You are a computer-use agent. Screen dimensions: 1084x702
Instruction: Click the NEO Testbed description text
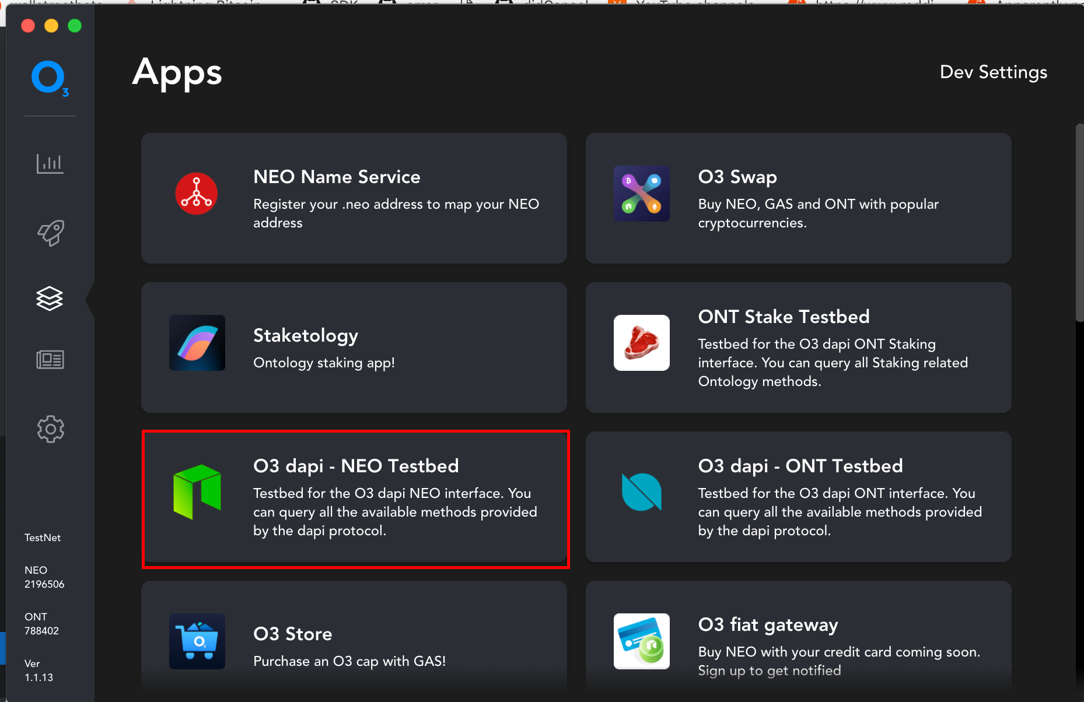(x=395, y=512)
